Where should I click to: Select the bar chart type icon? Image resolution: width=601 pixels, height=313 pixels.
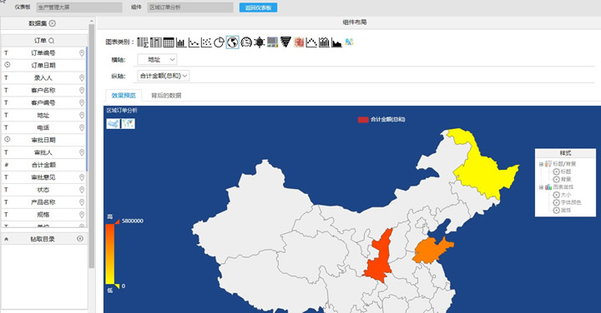[181, 42]
